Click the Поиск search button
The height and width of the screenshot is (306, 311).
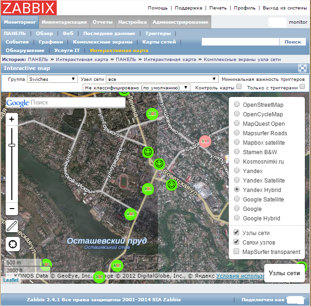[x=293, y=42]
